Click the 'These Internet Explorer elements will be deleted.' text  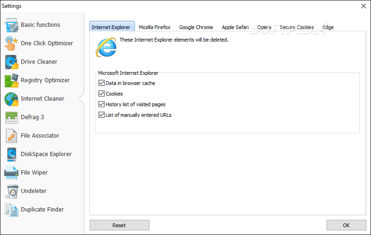[174, 40]
